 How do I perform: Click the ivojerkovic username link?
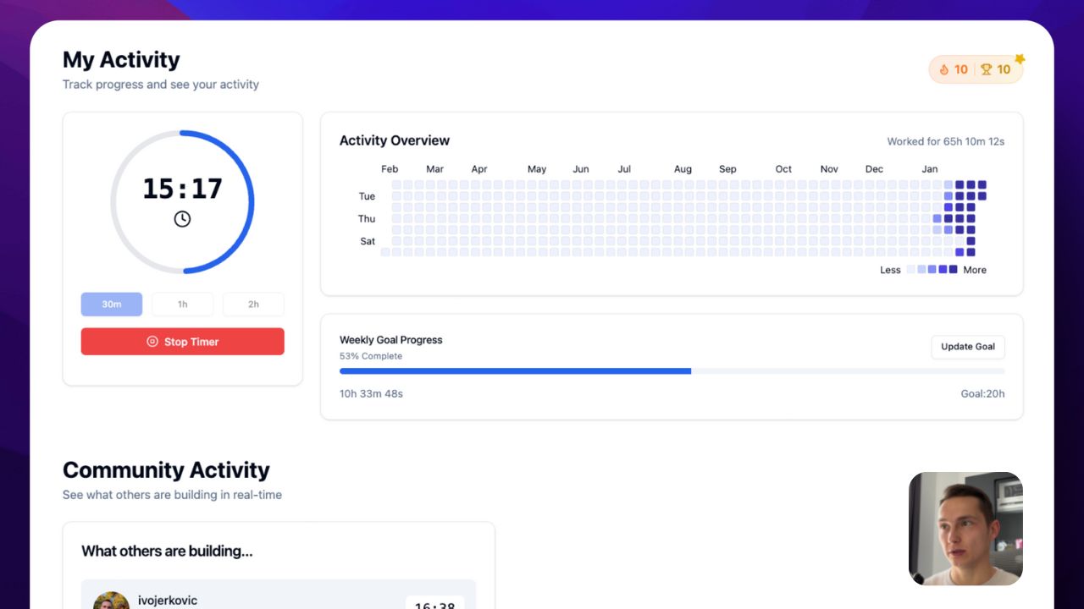167,601
